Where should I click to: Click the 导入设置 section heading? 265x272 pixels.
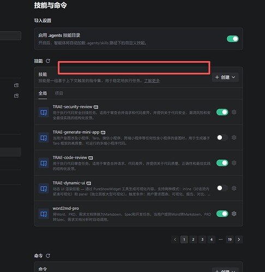coord(43,21)
